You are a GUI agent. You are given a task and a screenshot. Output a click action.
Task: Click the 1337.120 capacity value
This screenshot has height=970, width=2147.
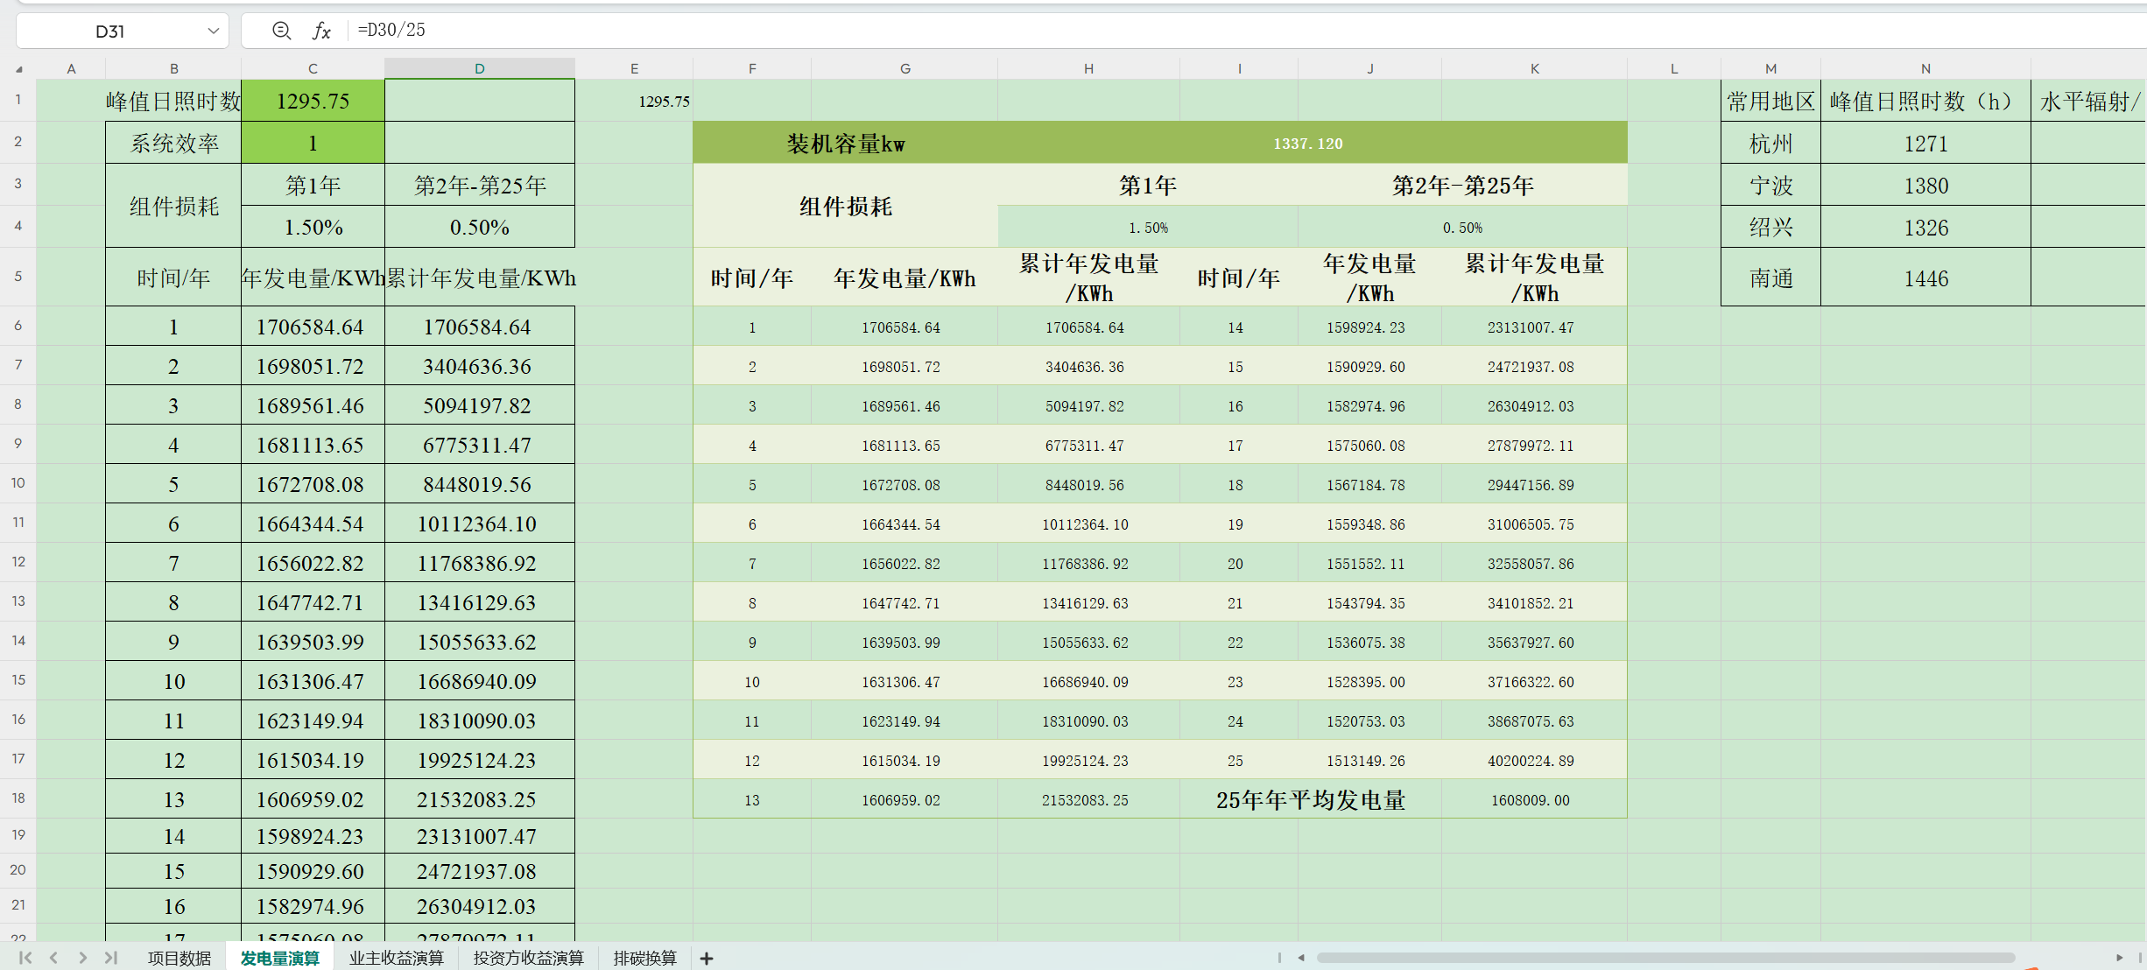(1307, 143)
